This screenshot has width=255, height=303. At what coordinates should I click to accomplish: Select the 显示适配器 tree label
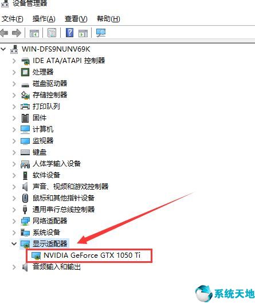[50, 244]
